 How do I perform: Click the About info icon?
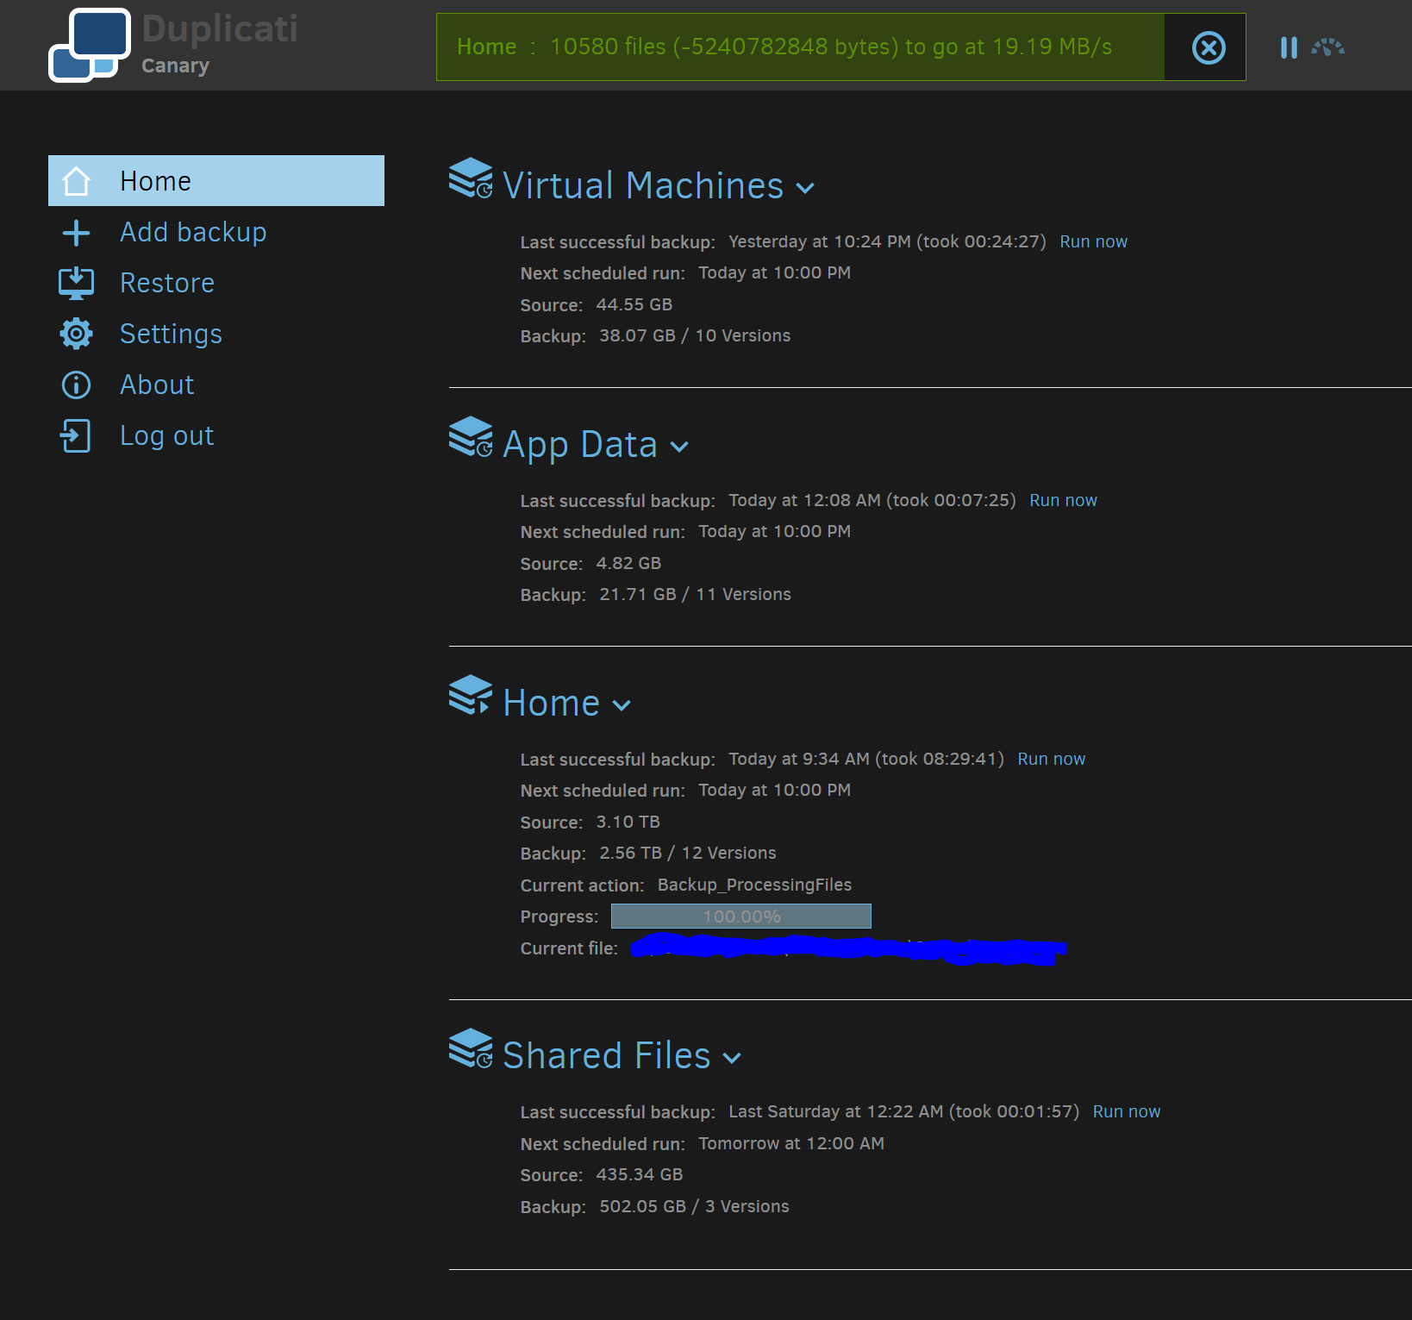pos(76,385)
